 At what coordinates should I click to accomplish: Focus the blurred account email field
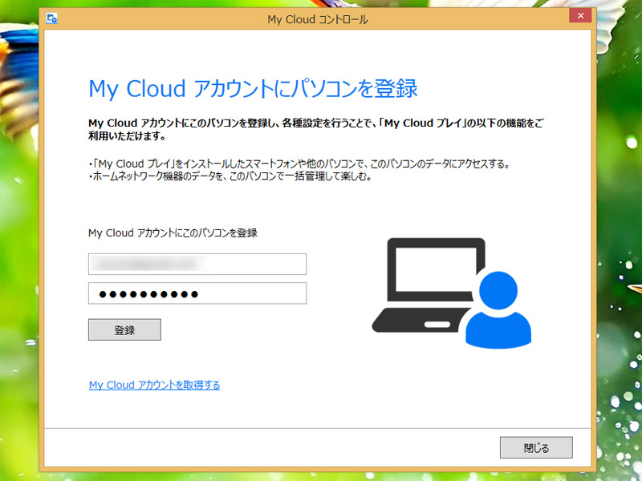click(x=197, y=264)
